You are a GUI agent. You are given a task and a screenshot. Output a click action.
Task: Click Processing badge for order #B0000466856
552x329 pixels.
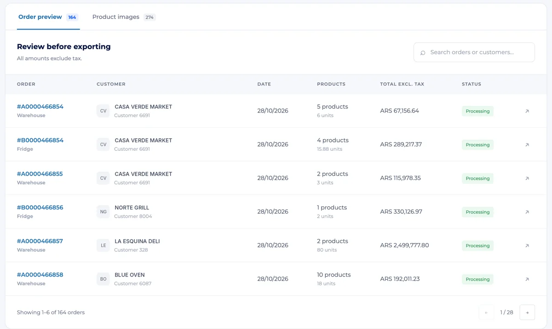[477, 212]
